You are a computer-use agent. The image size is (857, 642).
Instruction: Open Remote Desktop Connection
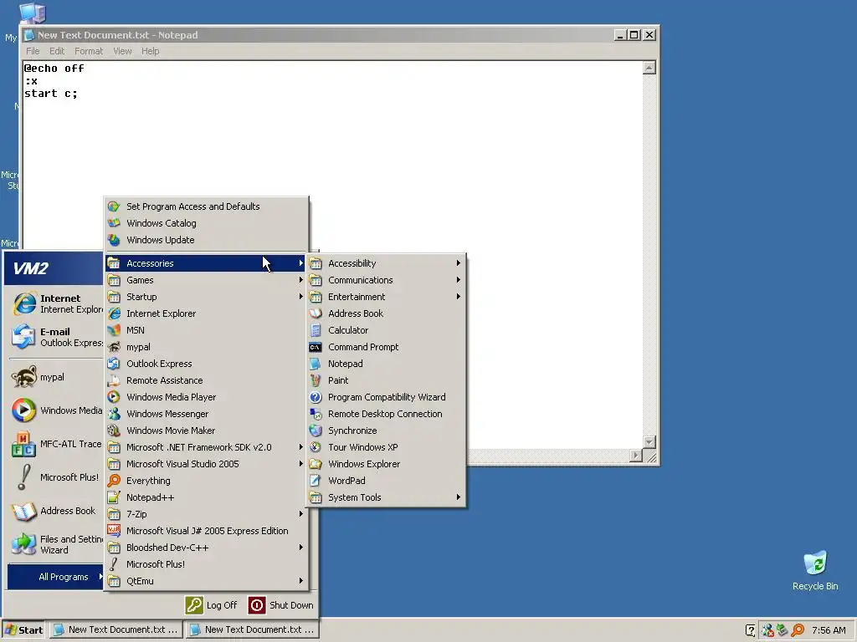pyautogui.click(x=387, y=414)
